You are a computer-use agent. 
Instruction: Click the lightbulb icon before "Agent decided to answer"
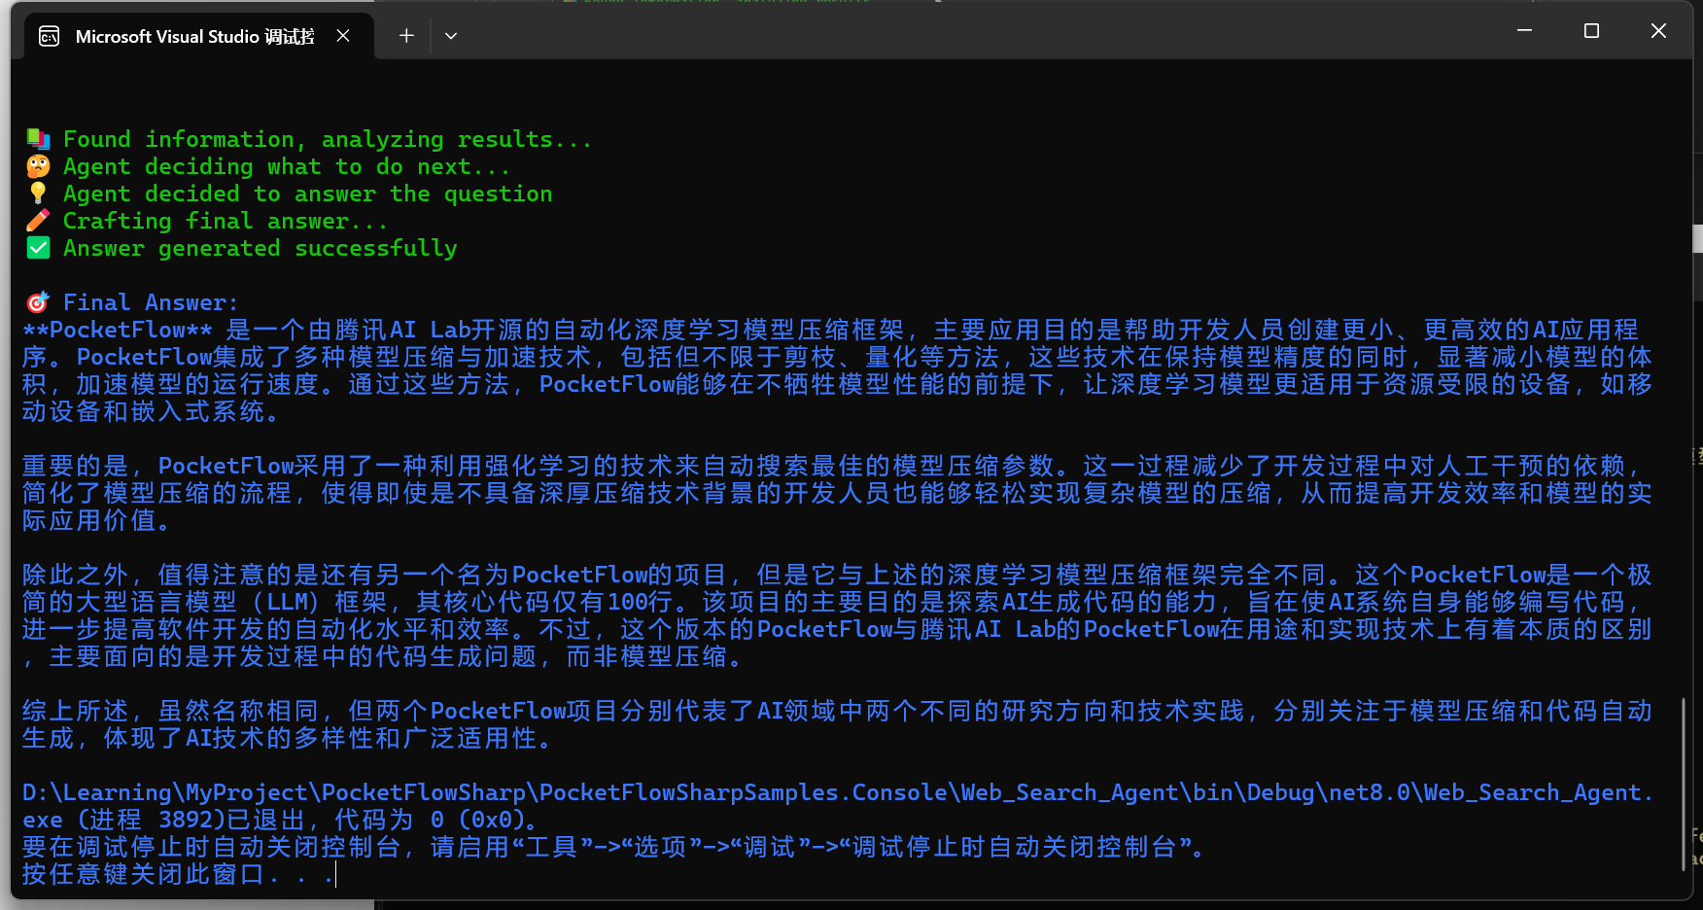click(37, 192)
